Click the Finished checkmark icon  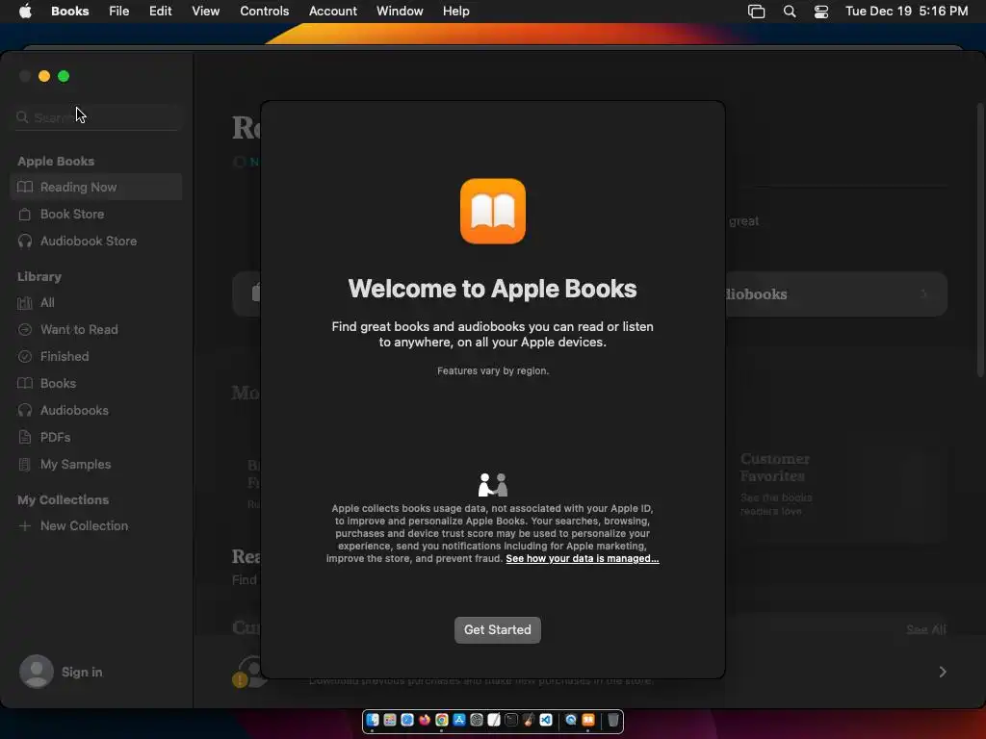coord(24,356)
